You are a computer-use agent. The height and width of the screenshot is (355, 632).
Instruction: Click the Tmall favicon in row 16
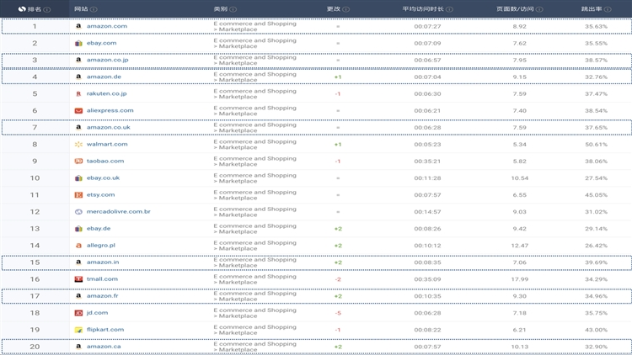(x=78, y=278)
